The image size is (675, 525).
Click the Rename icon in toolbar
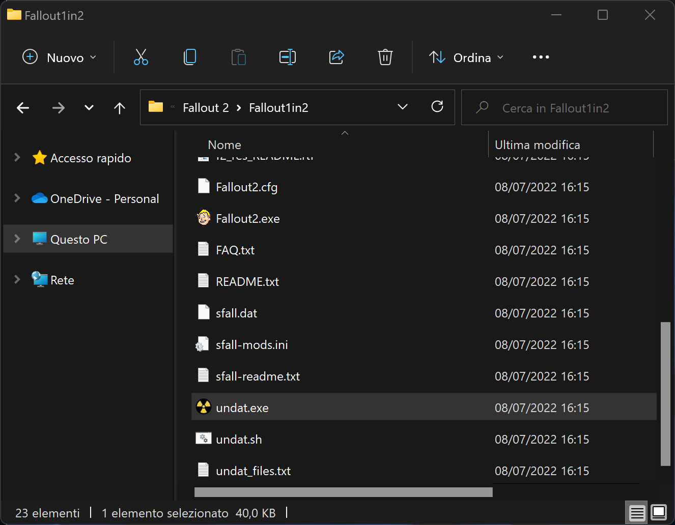tap(288, 57)
